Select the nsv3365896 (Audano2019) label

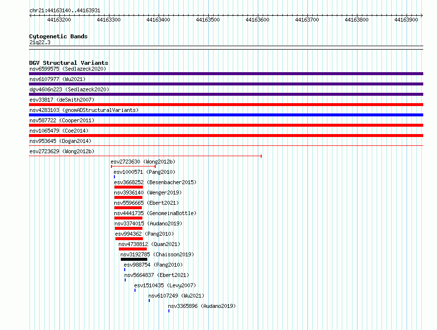tap(202, 306)
